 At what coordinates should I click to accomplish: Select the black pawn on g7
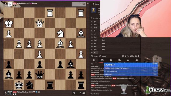tap(19, 75)
